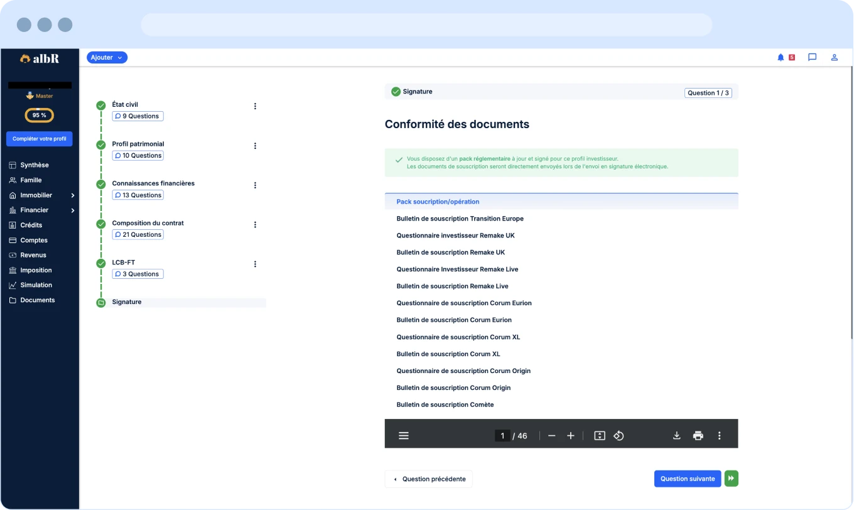Viewport: 854px width, 510px height.
Task: Click the Question précédente button
Action: 429,479
